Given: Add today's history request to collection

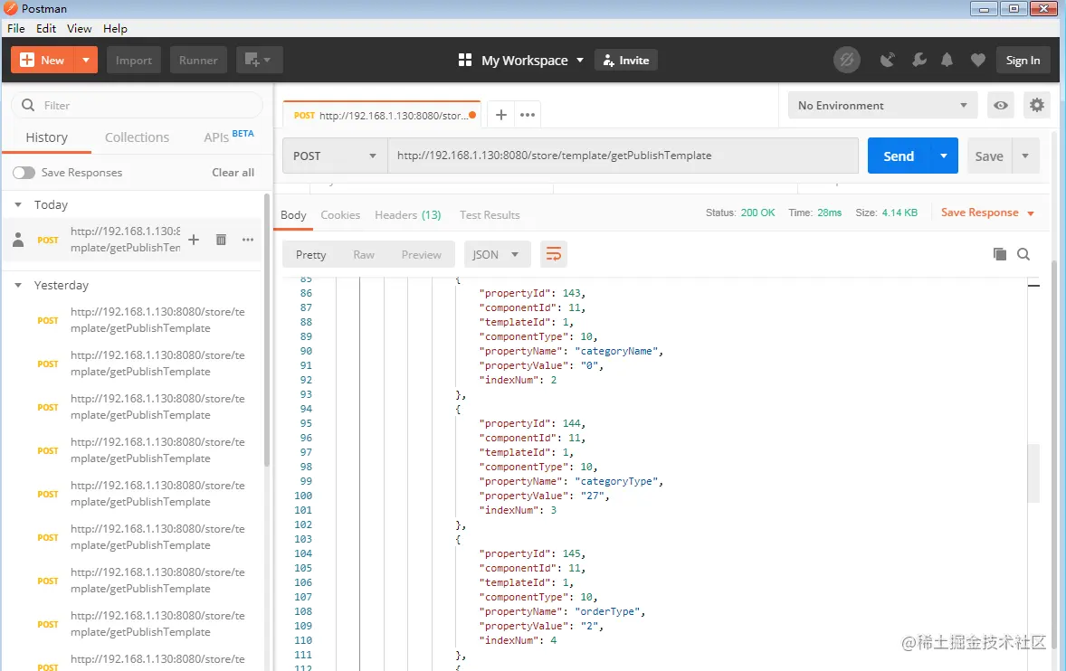Looking at the screenshot, I should 194,240.
